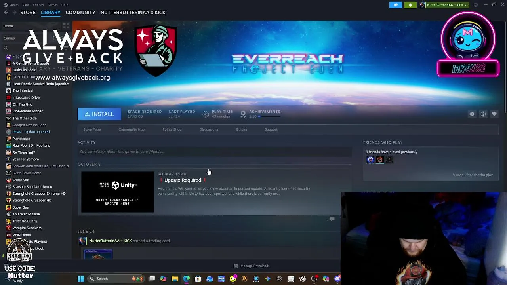Toggle the favorite heart icon for Everreach
The width and height of the screenshot is (507, 285).
(494, 114)
